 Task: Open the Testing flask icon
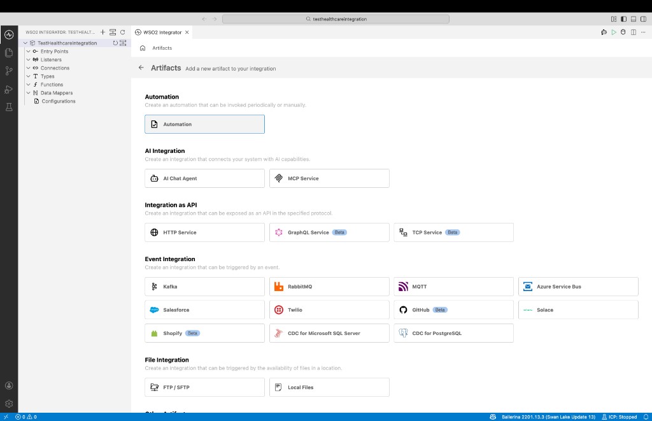[9, 107]
